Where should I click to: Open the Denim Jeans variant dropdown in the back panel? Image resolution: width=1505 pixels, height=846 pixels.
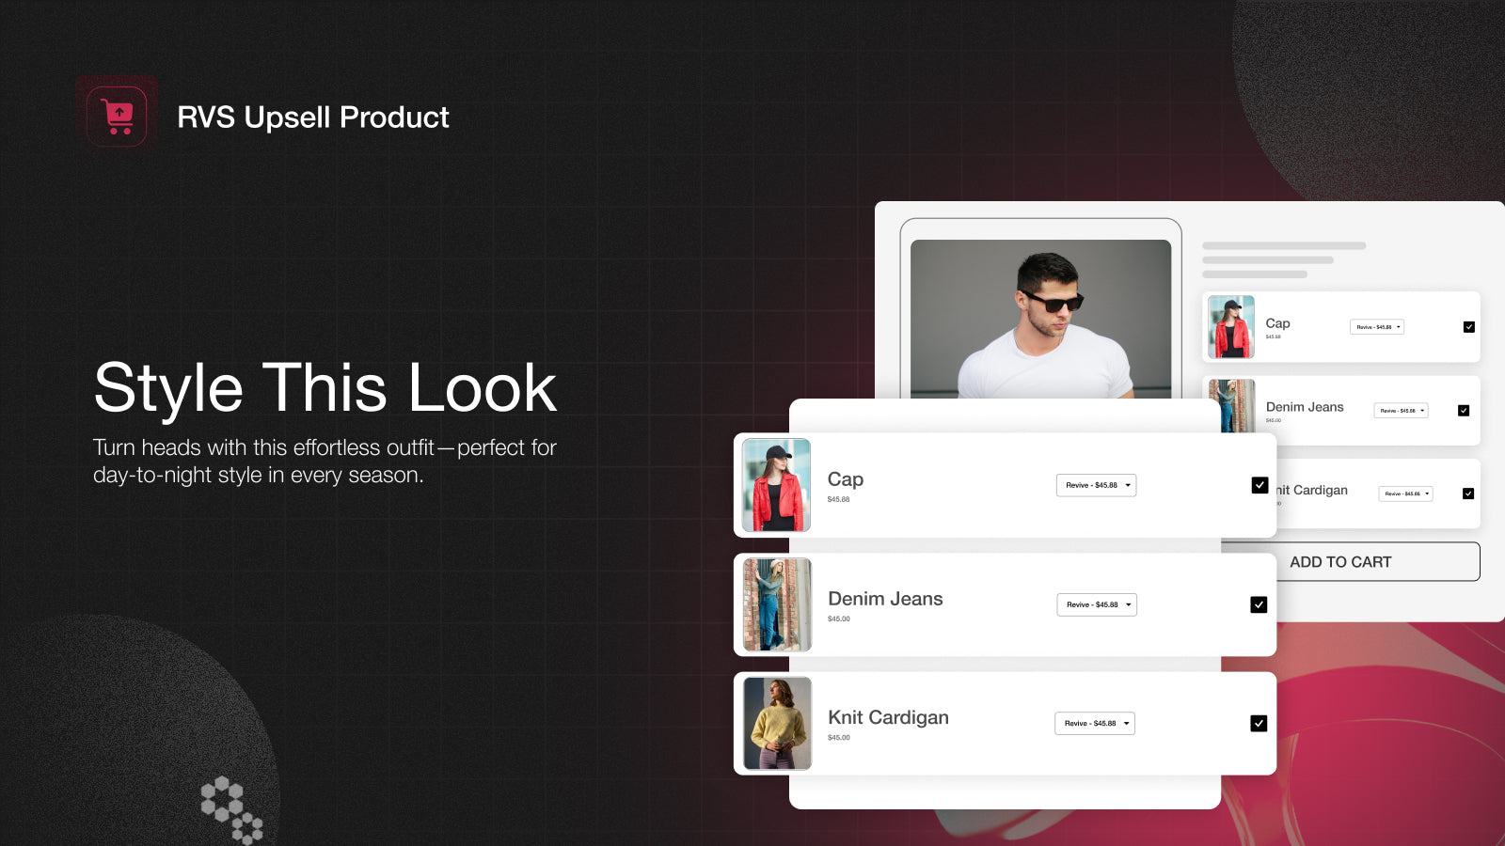point(1402,411)
